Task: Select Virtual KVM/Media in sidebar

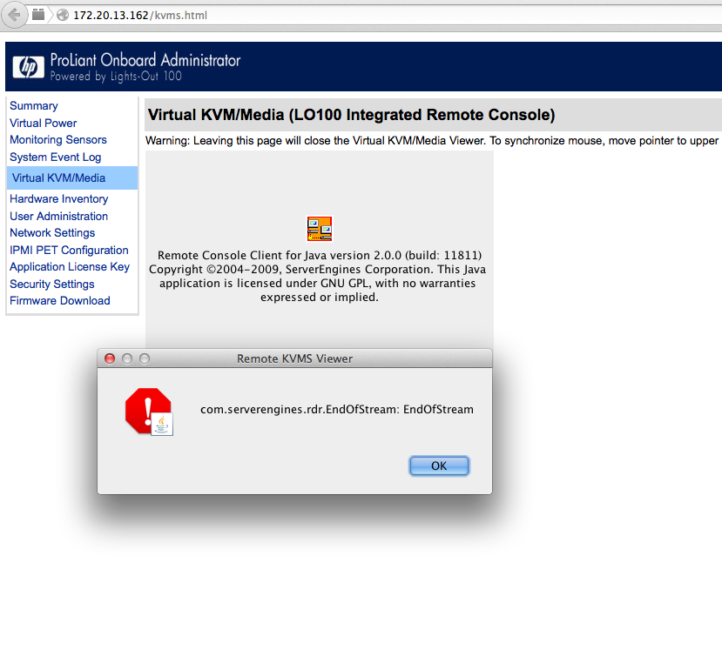Action: [x=72, y=178]
